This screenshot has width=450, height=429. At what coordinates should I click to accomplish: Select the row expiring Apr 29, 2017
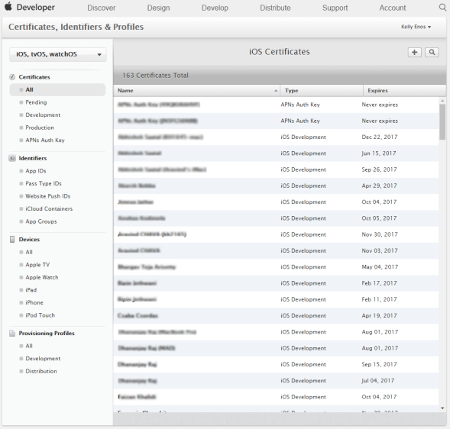276,185
